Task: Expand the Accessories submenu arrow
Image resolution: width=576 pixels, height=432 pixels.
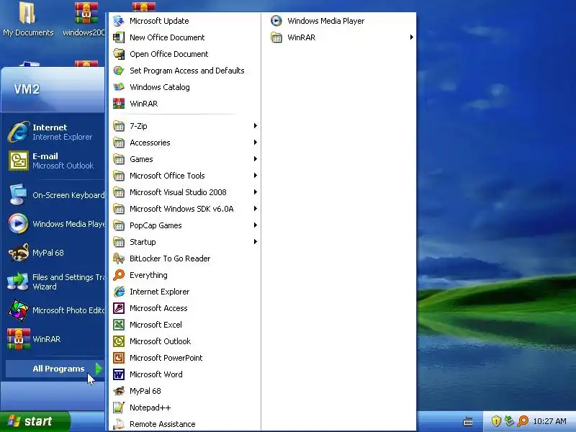Action: pos(256,143)
